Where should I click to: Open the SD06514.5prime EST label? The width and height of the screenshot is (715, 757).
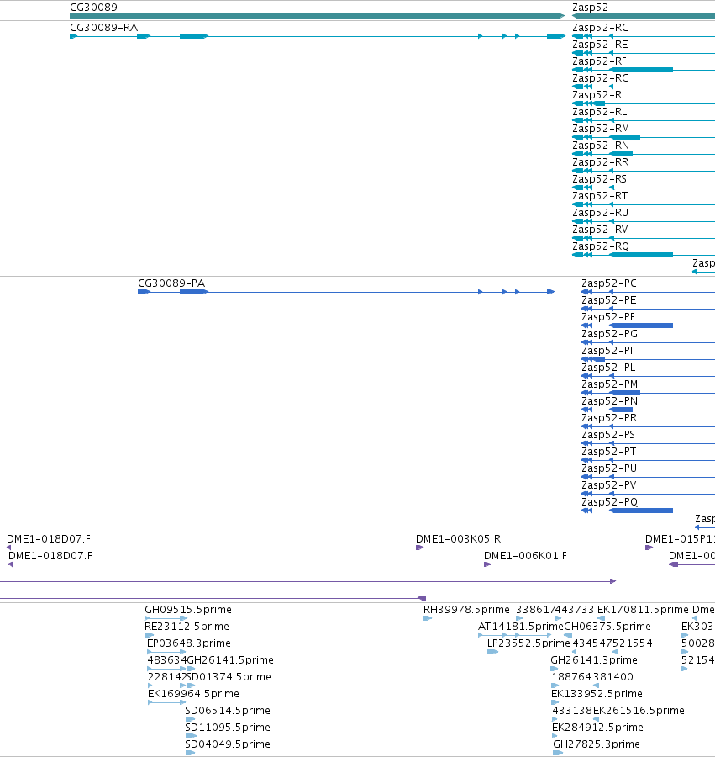[228, 711]
